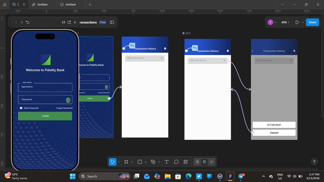
Task: Tap the fingerprint icon in preview
Action: point(68,100)
